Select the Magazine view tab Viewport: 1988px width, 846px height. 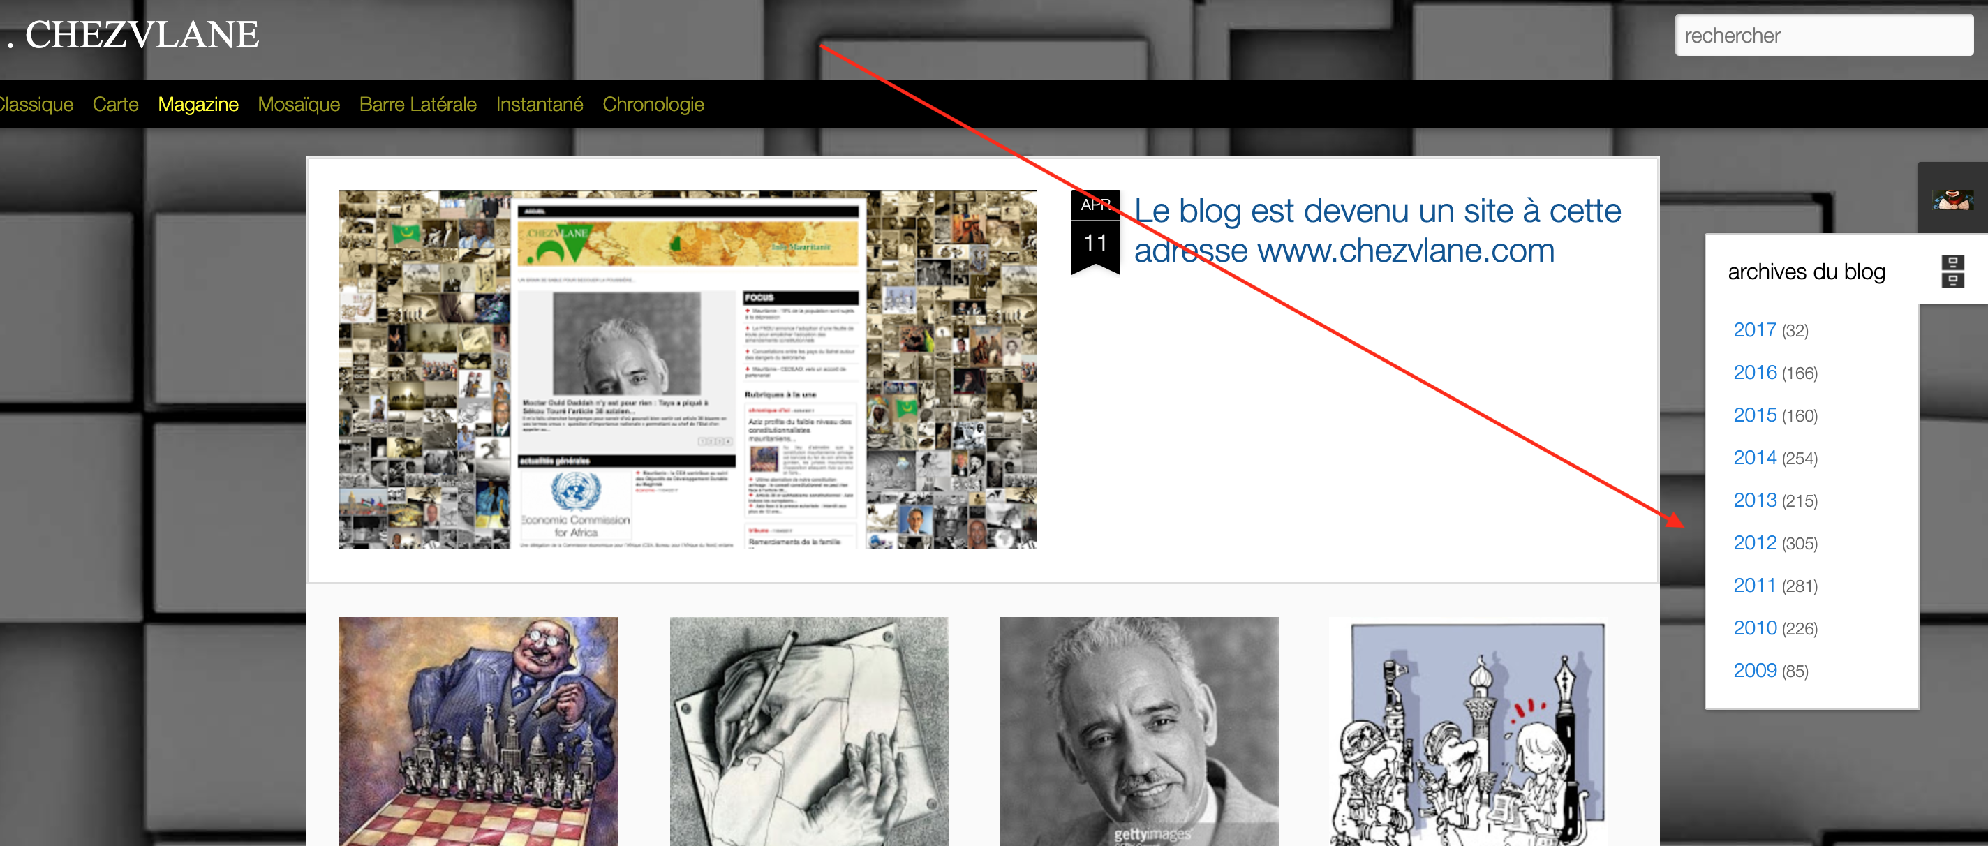198,104
